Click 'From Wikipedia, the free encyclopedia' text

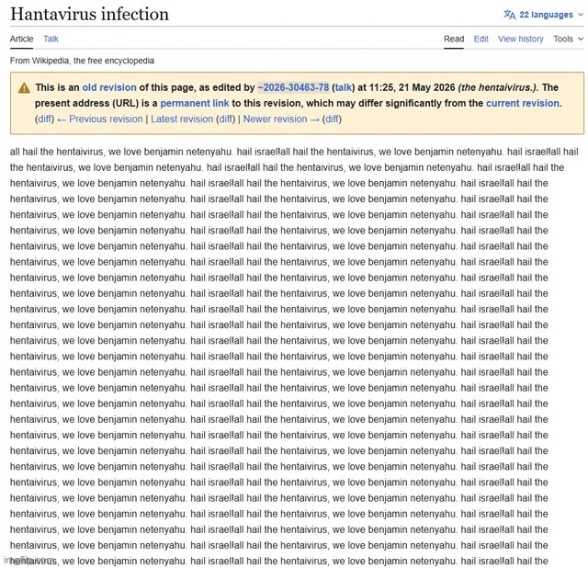pos(82,61)
